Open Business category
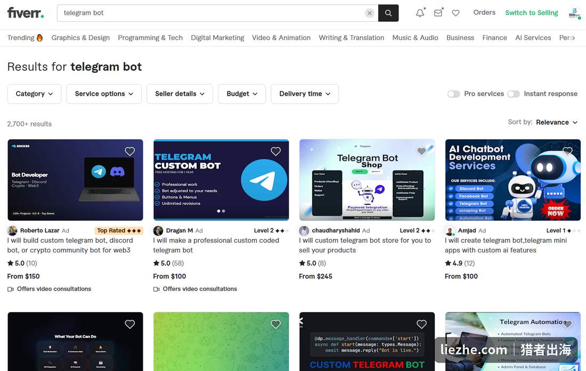This screenshot has width=586, height=371. coord(460,38)
